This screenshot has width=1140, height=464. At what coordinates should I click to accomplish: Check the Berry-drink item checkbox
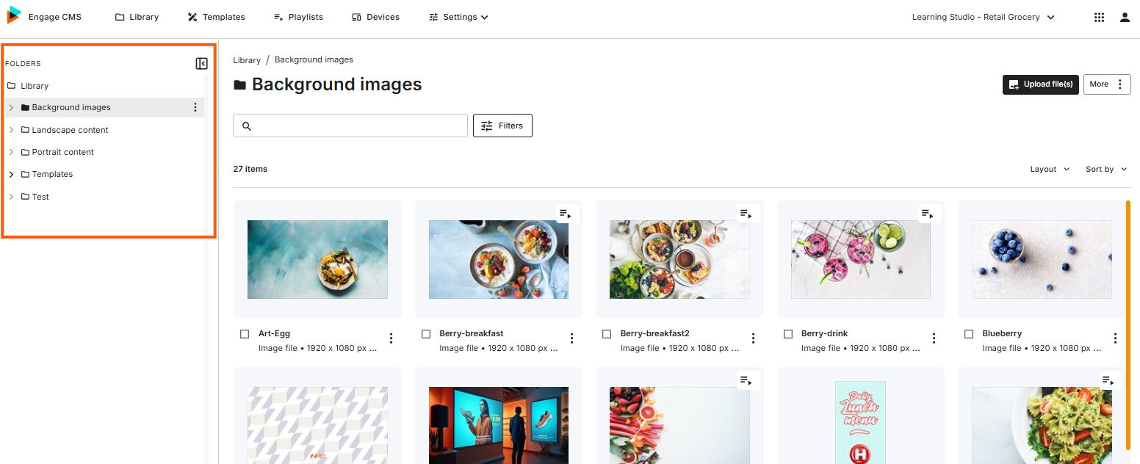point(788,334)
